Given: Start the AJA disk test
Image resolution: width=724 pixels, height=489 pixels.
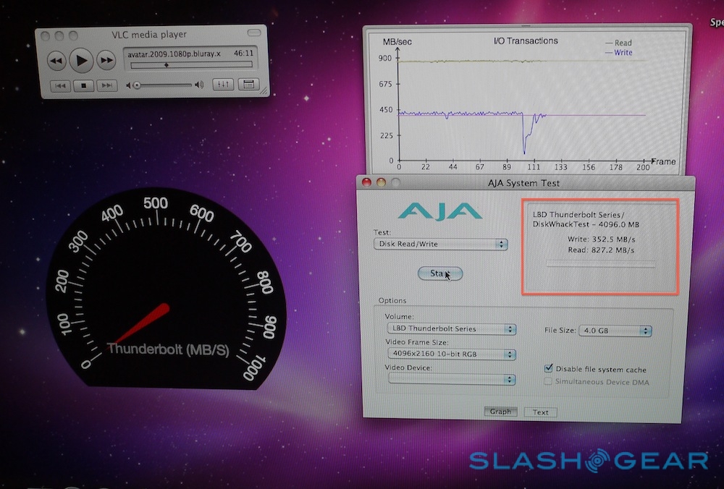Looking at the screenshot, I should [440, 273].
